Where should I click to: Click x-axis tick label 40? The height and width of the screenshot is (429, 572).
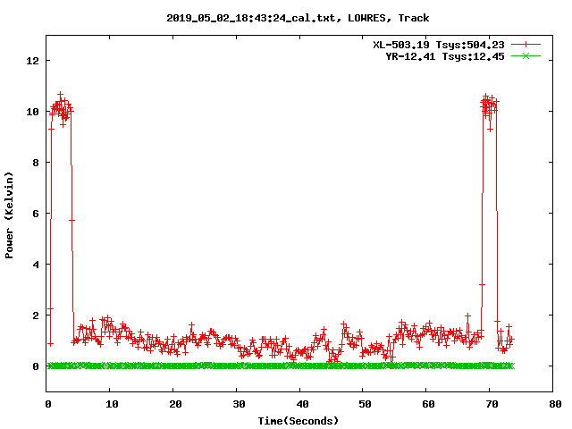click(x=302, y=404)
